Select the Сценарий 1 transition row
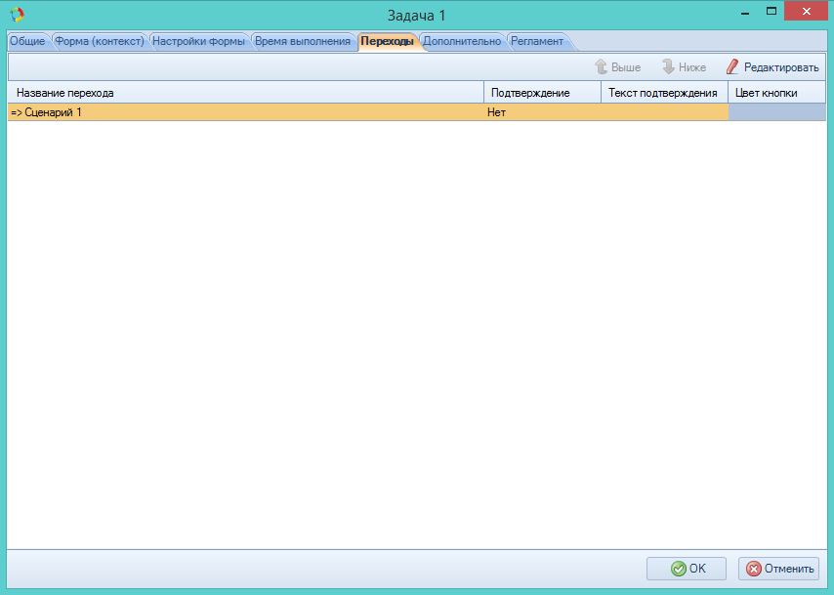 [x=244, y=112]
